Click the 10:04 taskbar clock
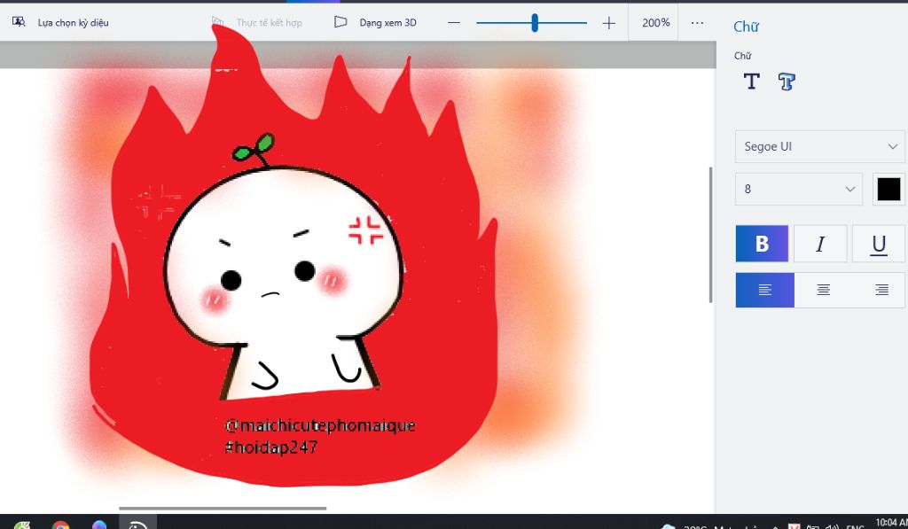The image size is (908, 529). pos(892,523)
